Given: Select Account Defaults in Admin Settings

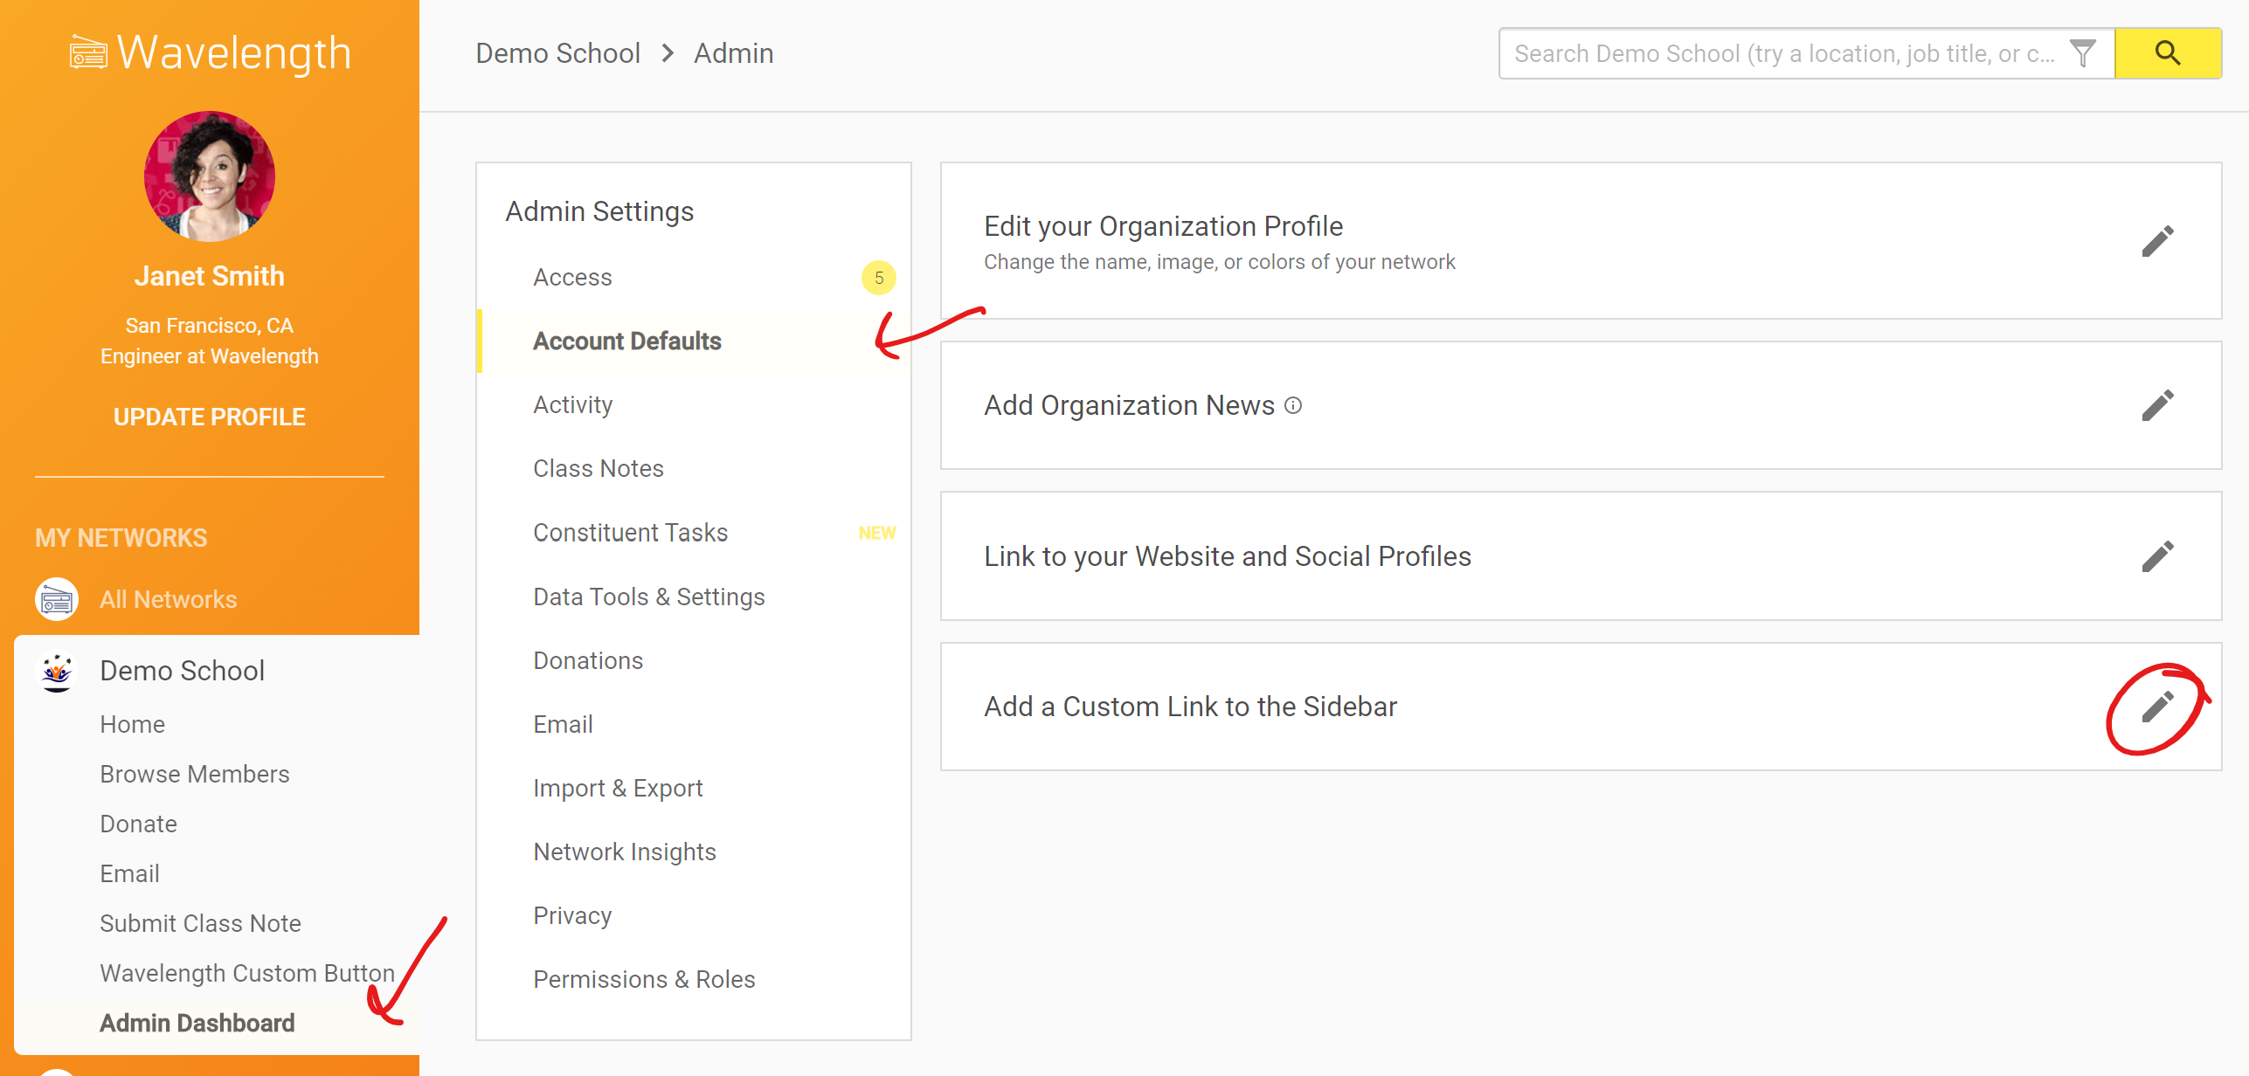Looking at the screenshot, I should [x=626, y=341].
